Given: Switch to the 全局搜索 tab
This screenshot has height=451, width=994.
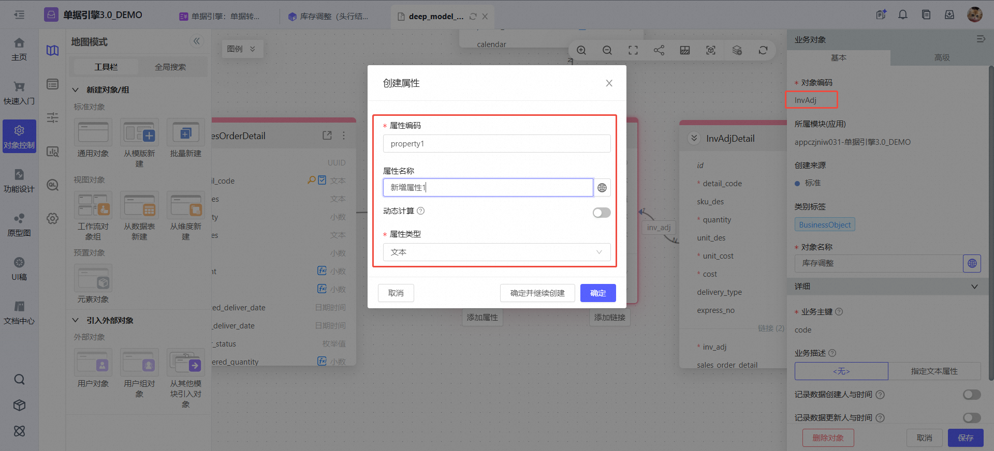Looking at the screenshot, I should click(170, 67).
